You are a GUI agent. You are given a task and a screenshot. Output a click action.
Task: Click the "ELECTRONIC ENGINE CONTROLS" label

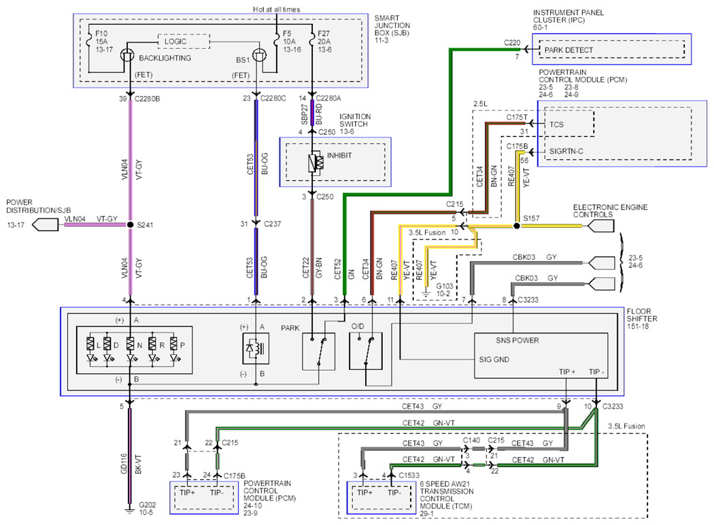(610, 211)
